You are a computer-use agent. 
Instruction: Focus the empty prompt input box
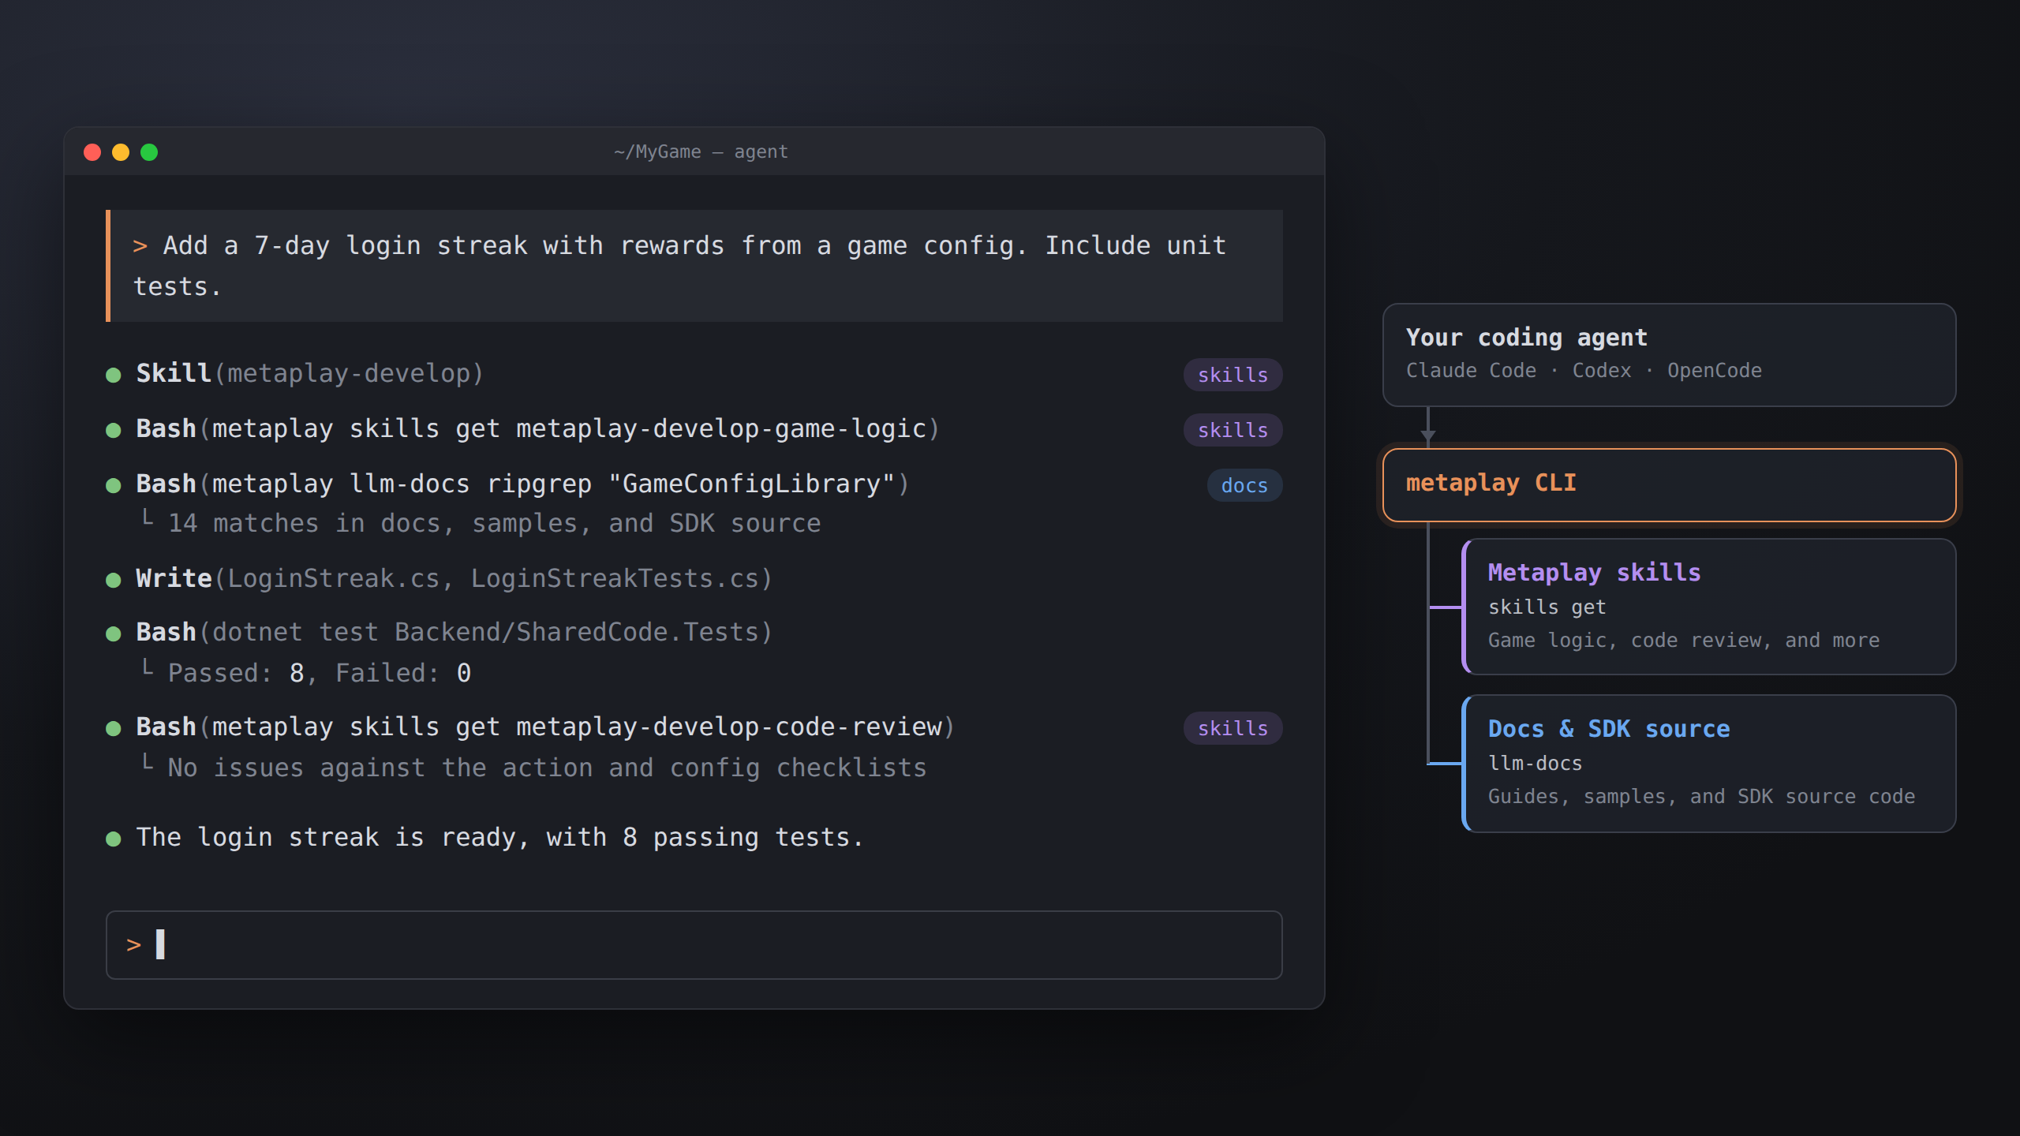tap(694, 945)
